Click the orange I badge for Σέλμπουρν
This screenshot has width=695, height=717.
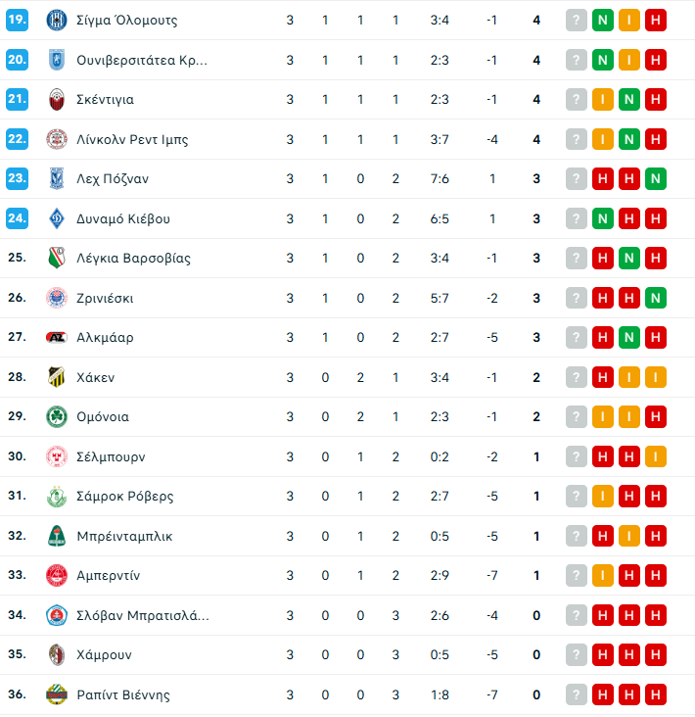[x=656, y=456]
